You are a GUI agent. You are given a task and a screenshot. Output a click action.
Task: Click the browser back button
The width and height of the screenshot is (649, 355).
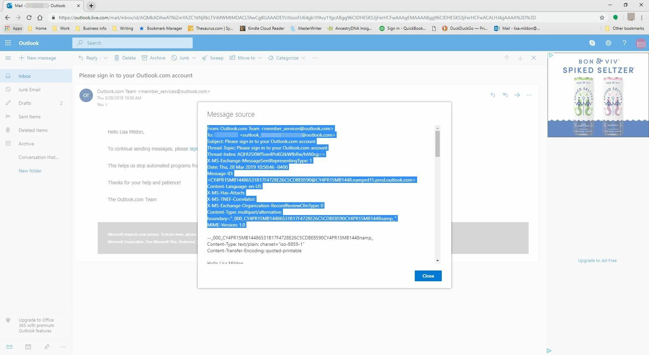[7, 18]
